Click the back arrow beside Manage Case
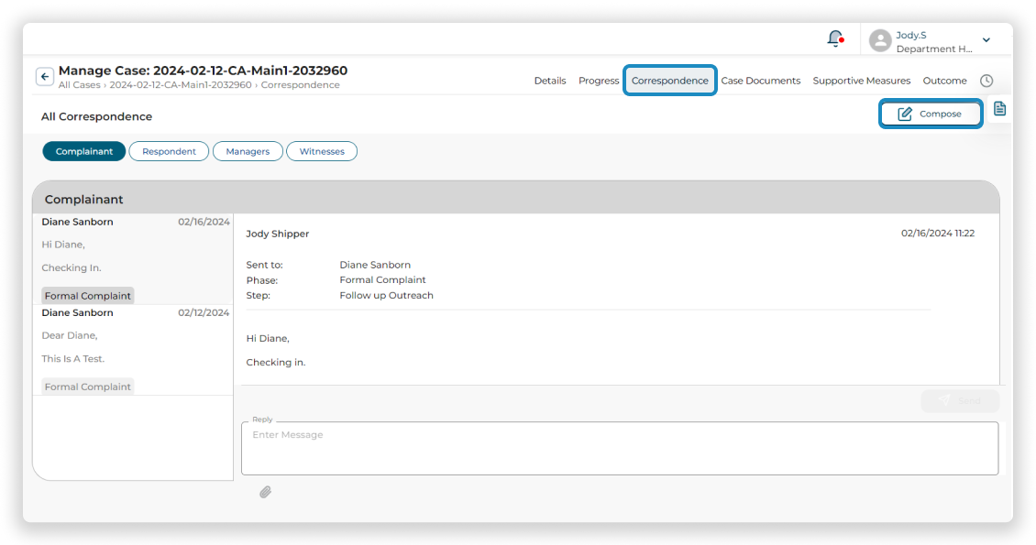The width and height of the screenshot is (1036, 545). (44, 77)
